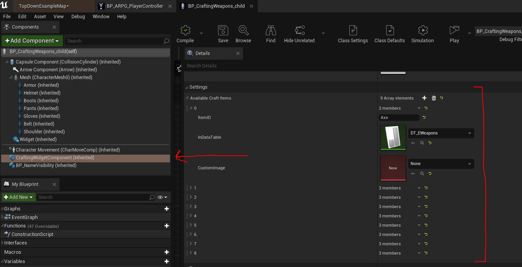
Task: Open Window menu
Action: pos(101,16)
